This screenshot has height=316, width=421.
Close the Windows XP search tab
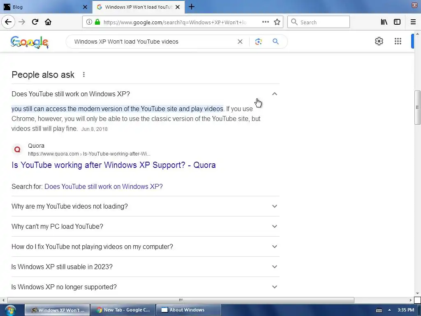point(178,7)
